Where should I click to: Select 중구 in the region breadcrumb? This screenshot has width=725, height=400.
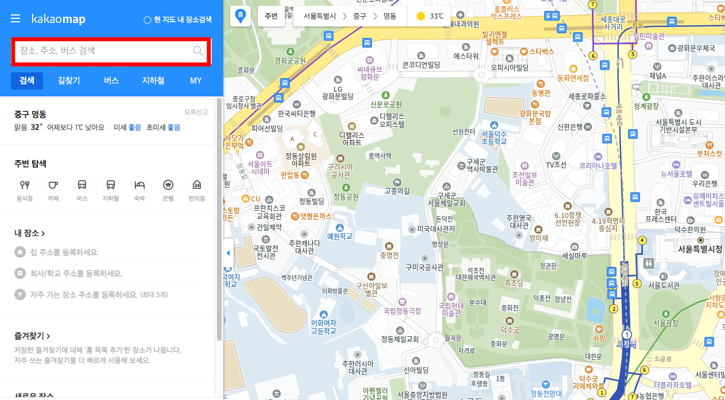coord(360,16)
